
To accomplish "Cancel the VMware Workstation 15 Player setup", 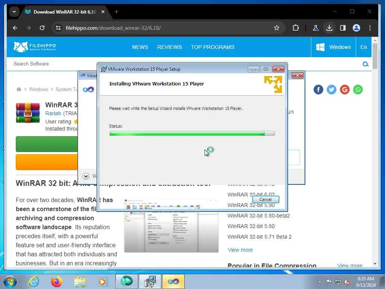I will coord(266,199).
